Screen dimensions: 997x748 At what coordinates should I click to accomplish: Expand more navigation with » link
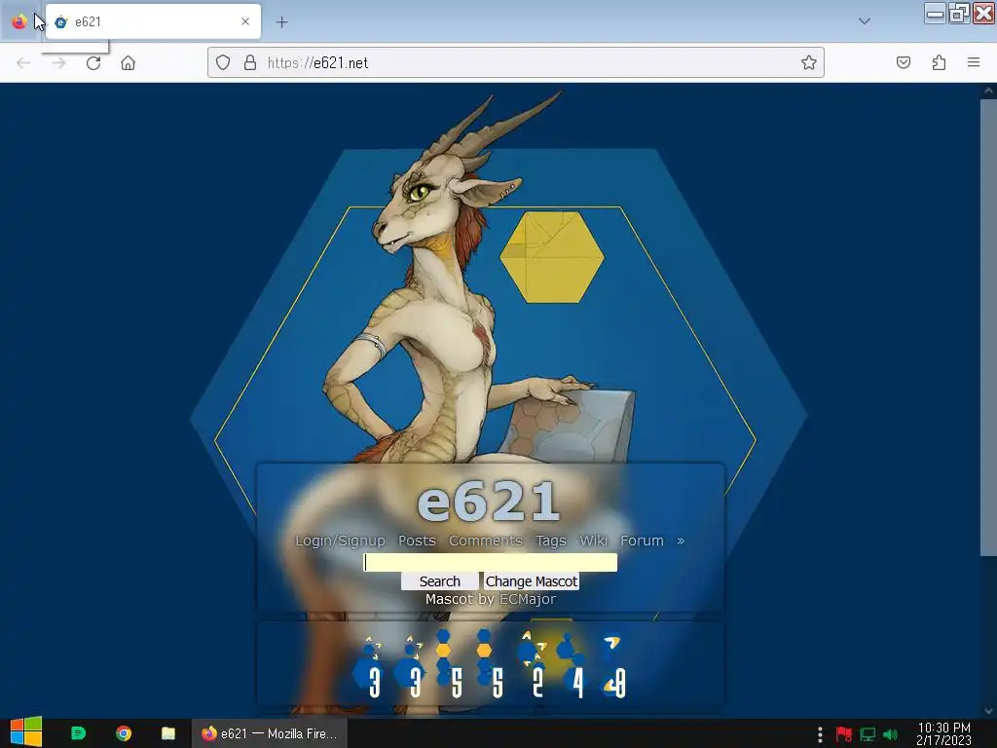681,542
